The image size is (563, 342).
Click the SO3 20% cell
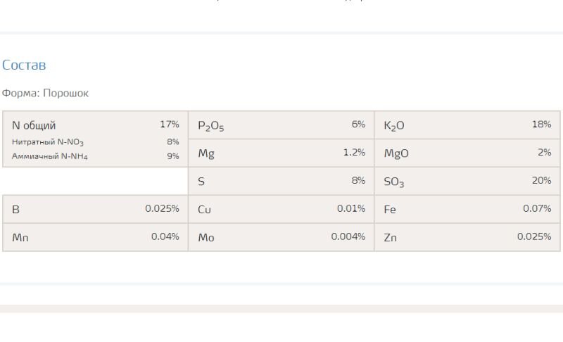coord(467,182)
